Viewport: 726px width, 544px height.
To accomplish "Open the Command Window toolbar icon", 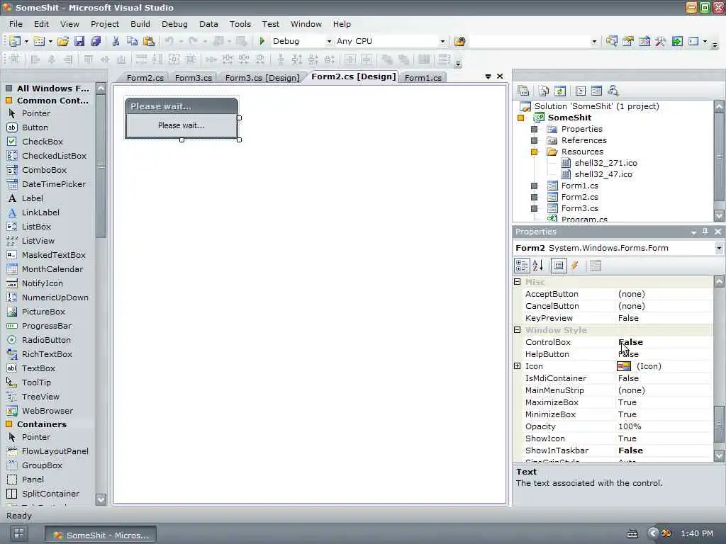I will pos(693,41).
